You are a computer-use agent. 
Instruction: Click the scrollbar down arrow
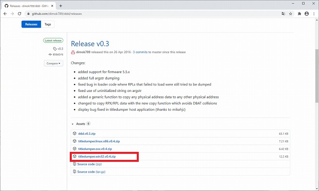[x=317, y=189]
